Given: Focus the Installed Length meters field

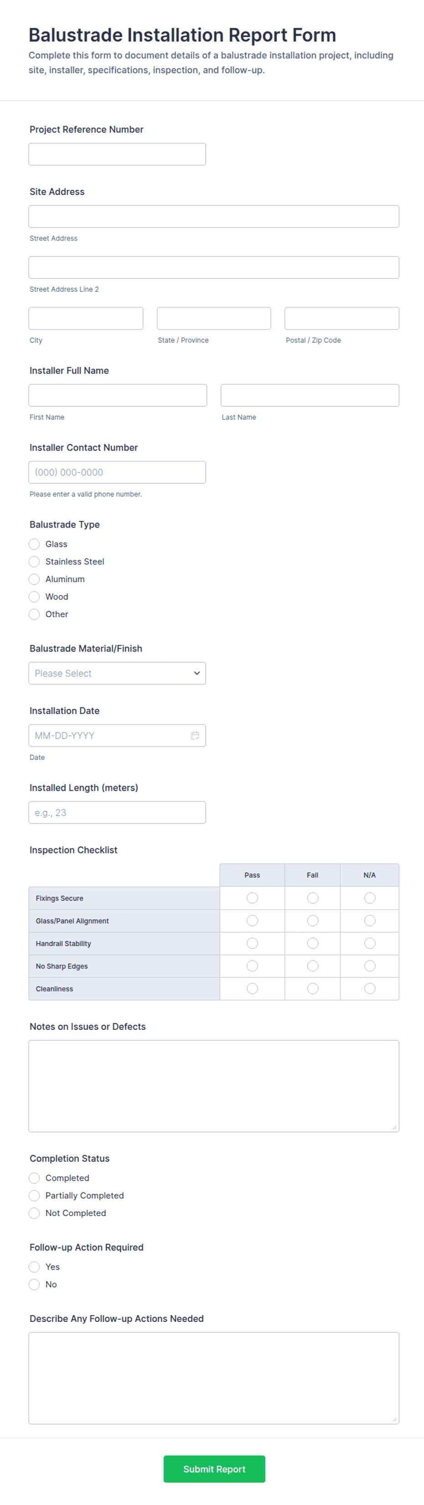Looking at the screenshot, I should point(117,812).
